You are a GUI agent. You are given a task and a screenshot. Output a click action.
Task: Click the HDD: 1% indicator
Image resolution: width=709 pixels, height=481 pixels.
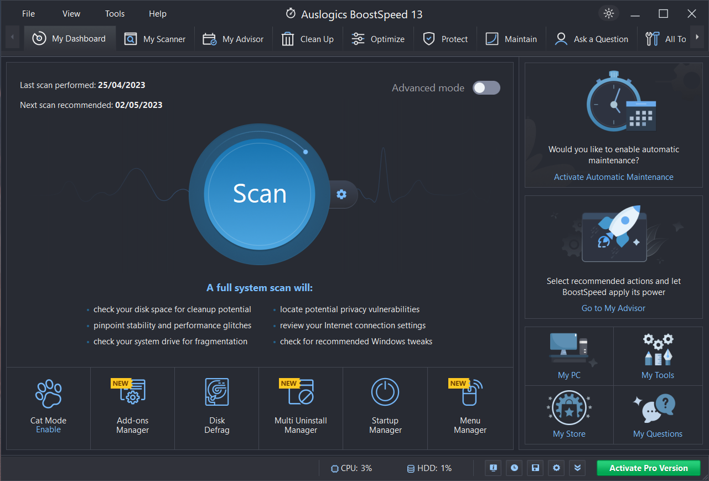pyautogui.click(x=429, y=468)
